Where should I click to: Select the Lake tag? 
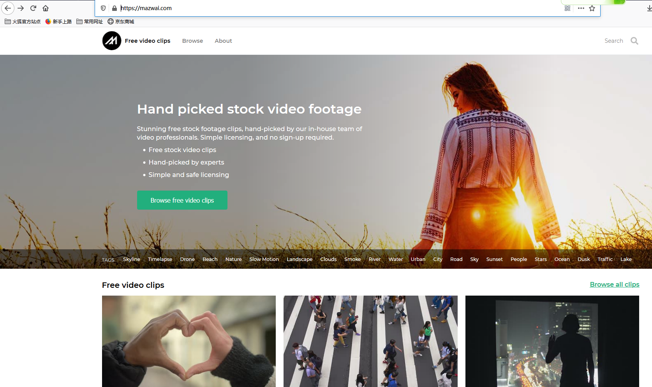[626, 259]
